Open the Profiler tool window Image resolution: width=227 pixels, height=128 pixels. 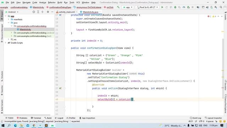tap(71, 118)
